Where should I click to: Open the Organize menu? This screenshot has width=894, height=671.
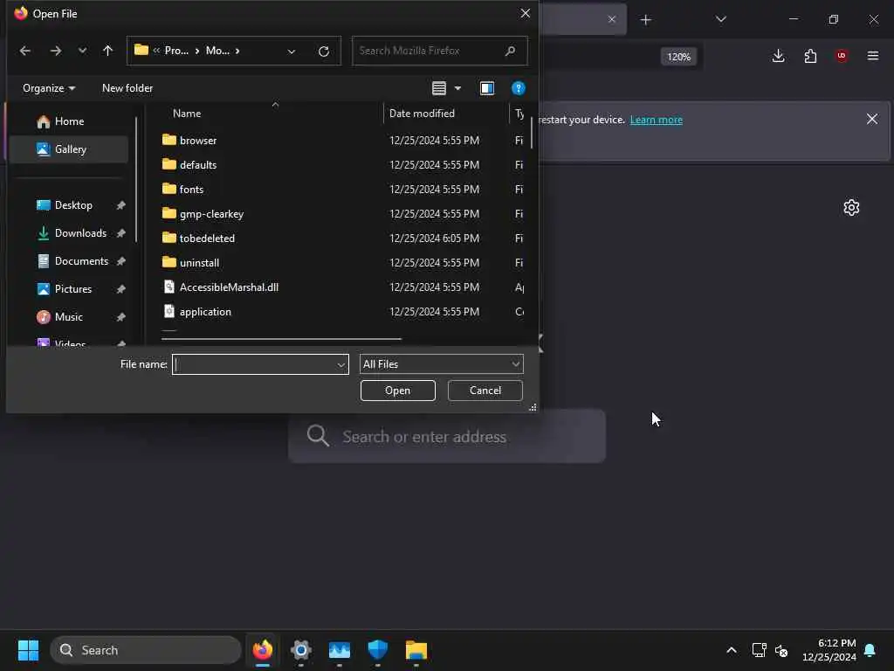49,88
